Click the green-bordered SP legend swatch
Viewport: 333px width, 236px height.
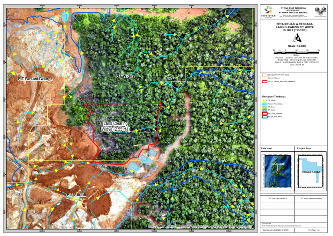coord(264,107)
